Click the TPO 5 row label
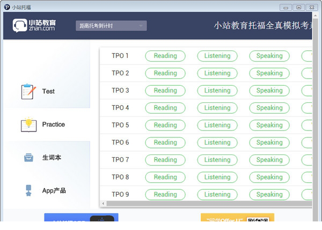This screenshot has width=322, height=230. [120, 125]
